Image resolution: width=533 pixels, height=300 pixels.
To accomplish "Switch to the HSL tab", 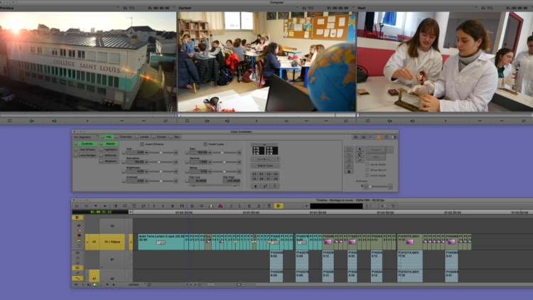I will (109, 136).
